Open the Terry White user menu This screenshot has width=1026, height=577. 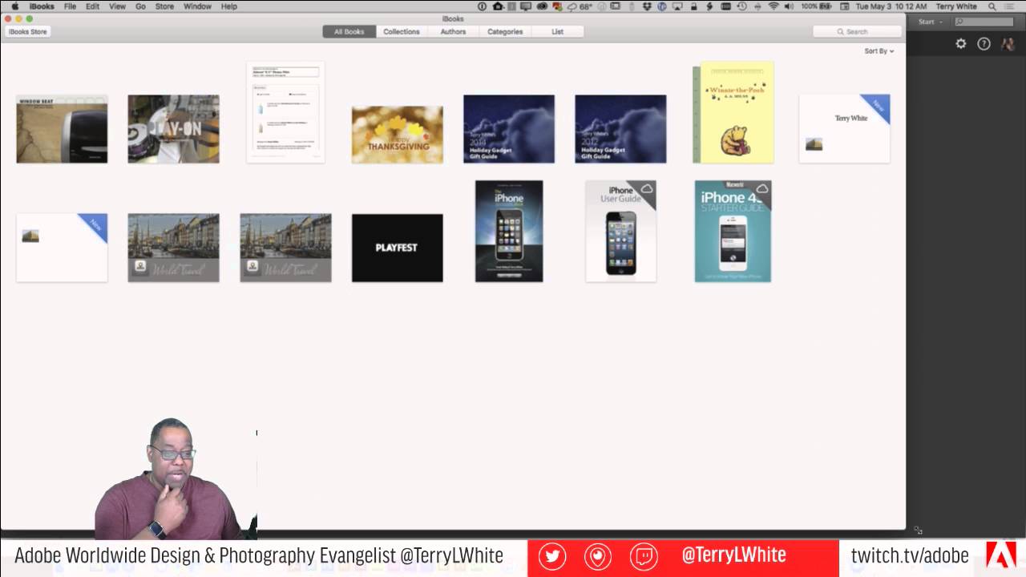(956, 6)
